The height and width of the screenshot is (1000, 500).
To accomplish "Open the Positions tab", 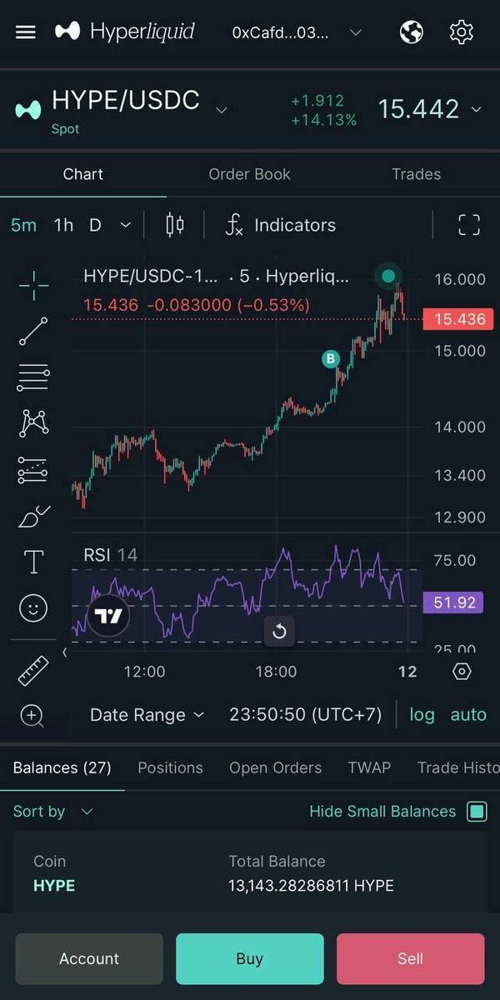I will (170, 767).
